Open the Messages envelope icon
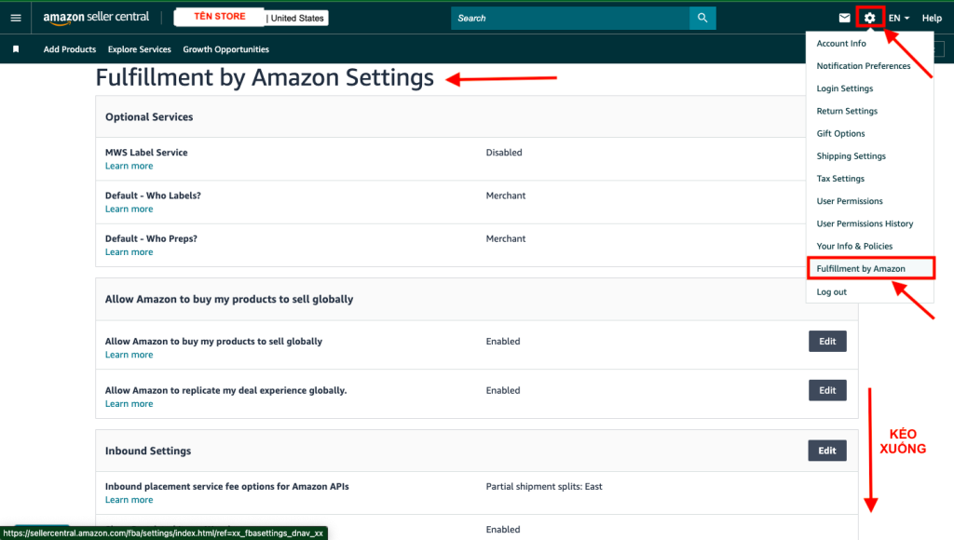The image size is (954, 540). [841, 17]
